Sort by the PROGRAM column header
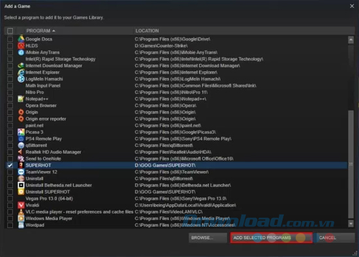The image size is (359, 257). (40, 31)
